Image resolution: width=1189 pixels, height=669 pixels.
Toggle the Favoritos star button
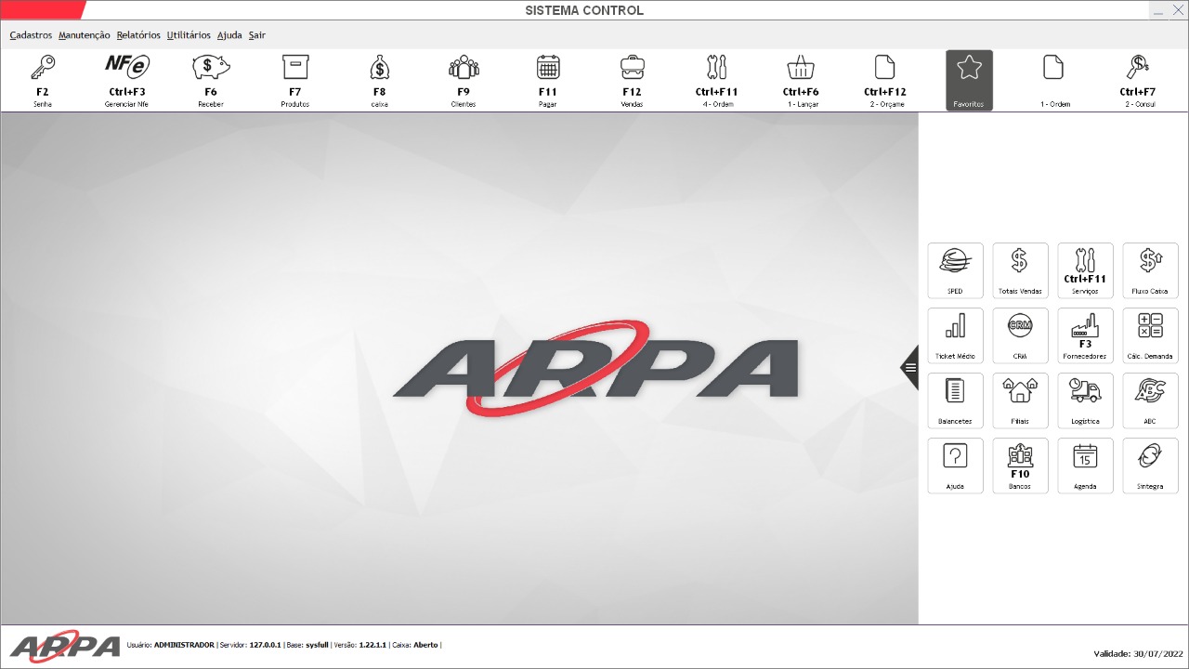click(x=969, y=81)
